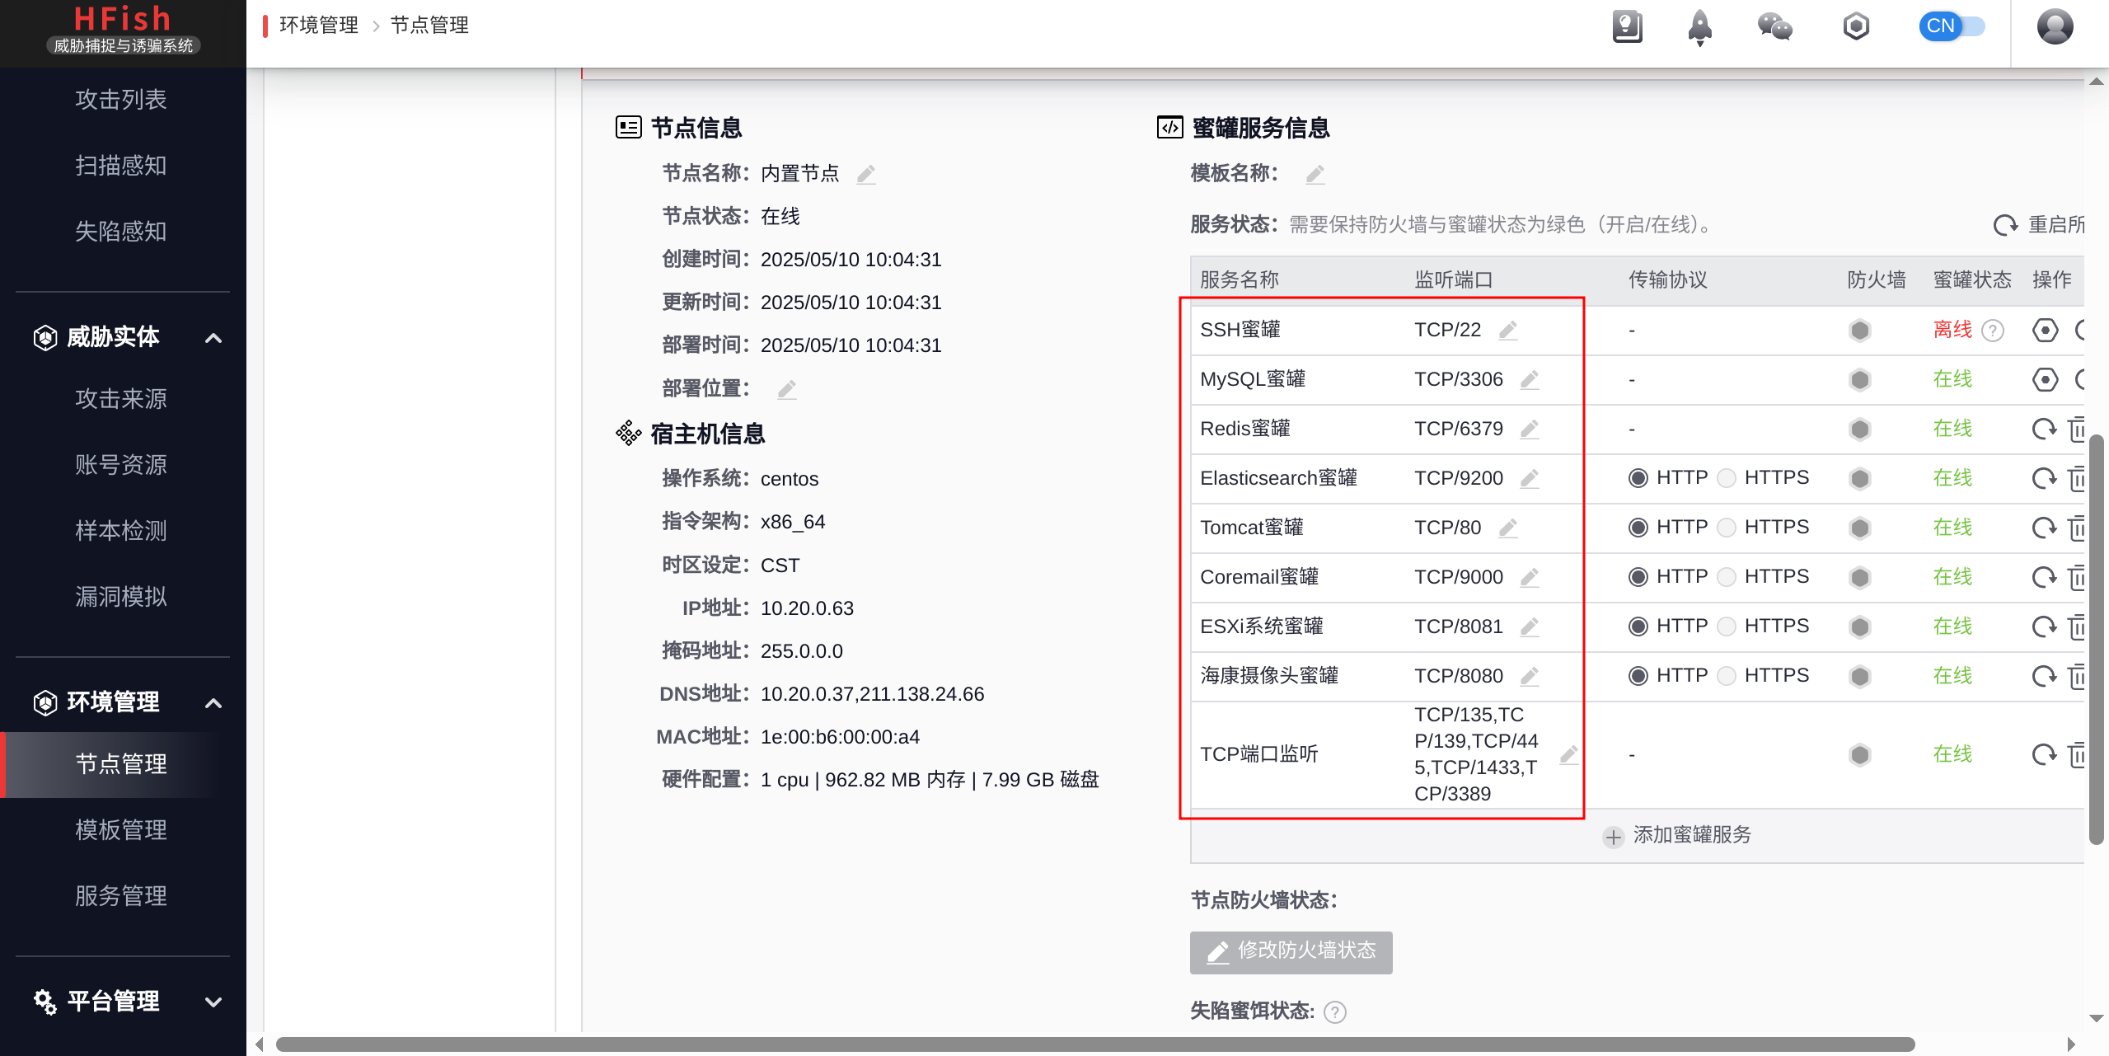Click the user avatar icon
Viewport: 2109px width, 1056px height.
click(2054, 27)
